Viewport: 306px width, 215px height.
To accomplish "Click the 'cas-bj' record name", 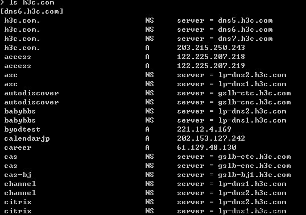I will click(x=18, y=175).
